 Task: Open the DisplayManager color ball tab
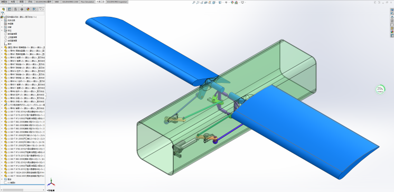click(28, 9)
